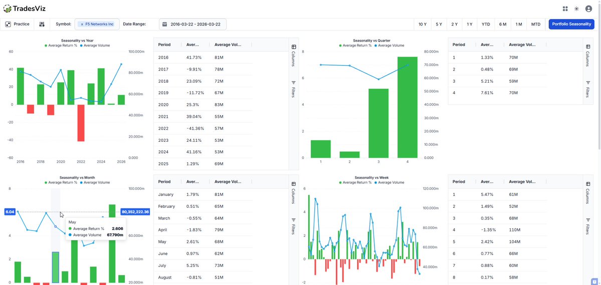Viewport: 601px width, 285px height.
Task: Select the 10 Y range tab
Action: click(423, 24)
